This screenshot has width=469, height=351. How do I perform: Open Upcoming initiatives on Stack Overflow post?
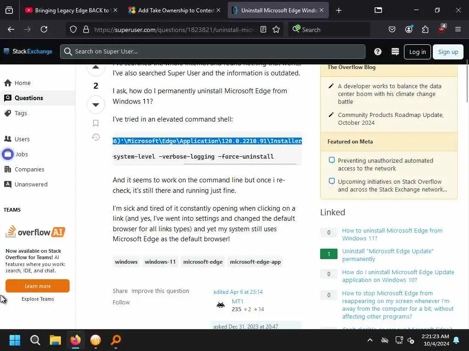(393, 186)
